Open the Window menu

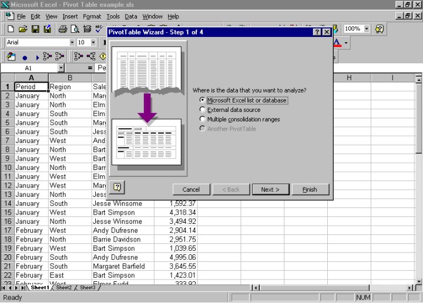point(152,16)
